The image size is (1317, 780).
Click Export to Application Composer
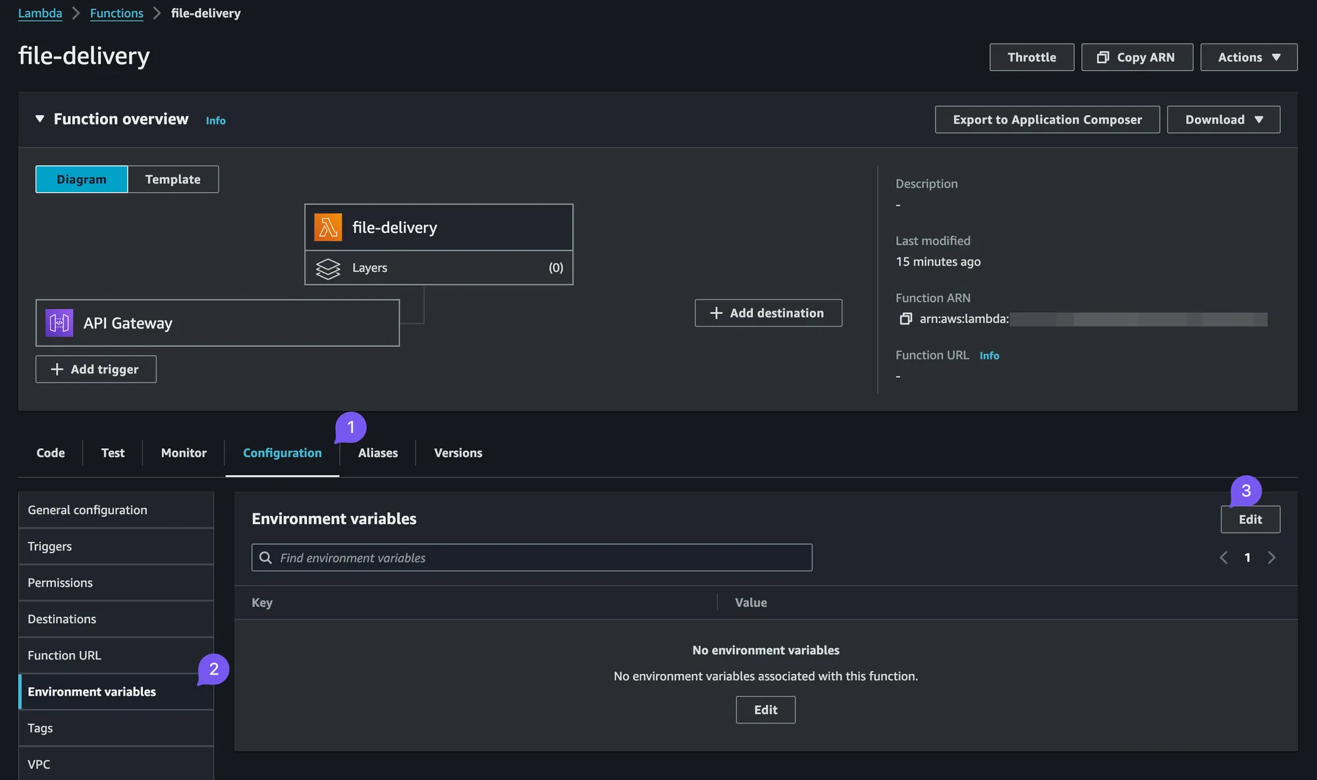pyautogui.click(x=1047, y=120)
